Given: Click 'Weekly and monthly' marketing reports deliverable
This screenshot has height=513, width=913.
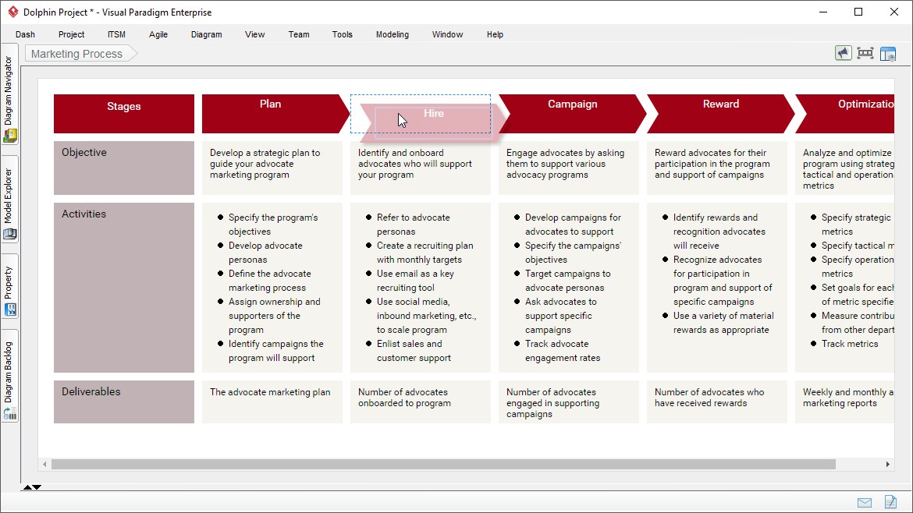Looking at the screenshot, I should point(845,402).
